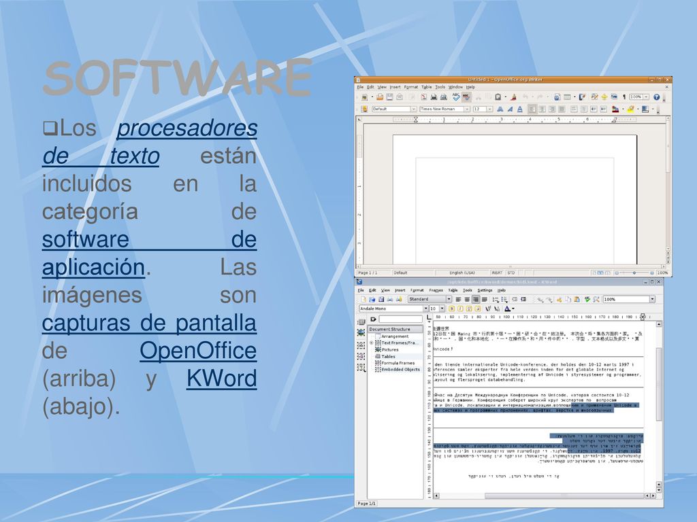697x522 pixels.
Task: Click the Format Paintbrush icon in OpenOffice
Action: tap(513, 97)
